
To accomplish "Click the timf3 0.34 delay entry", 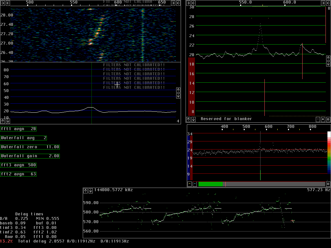I will click(x=13, y=228).
